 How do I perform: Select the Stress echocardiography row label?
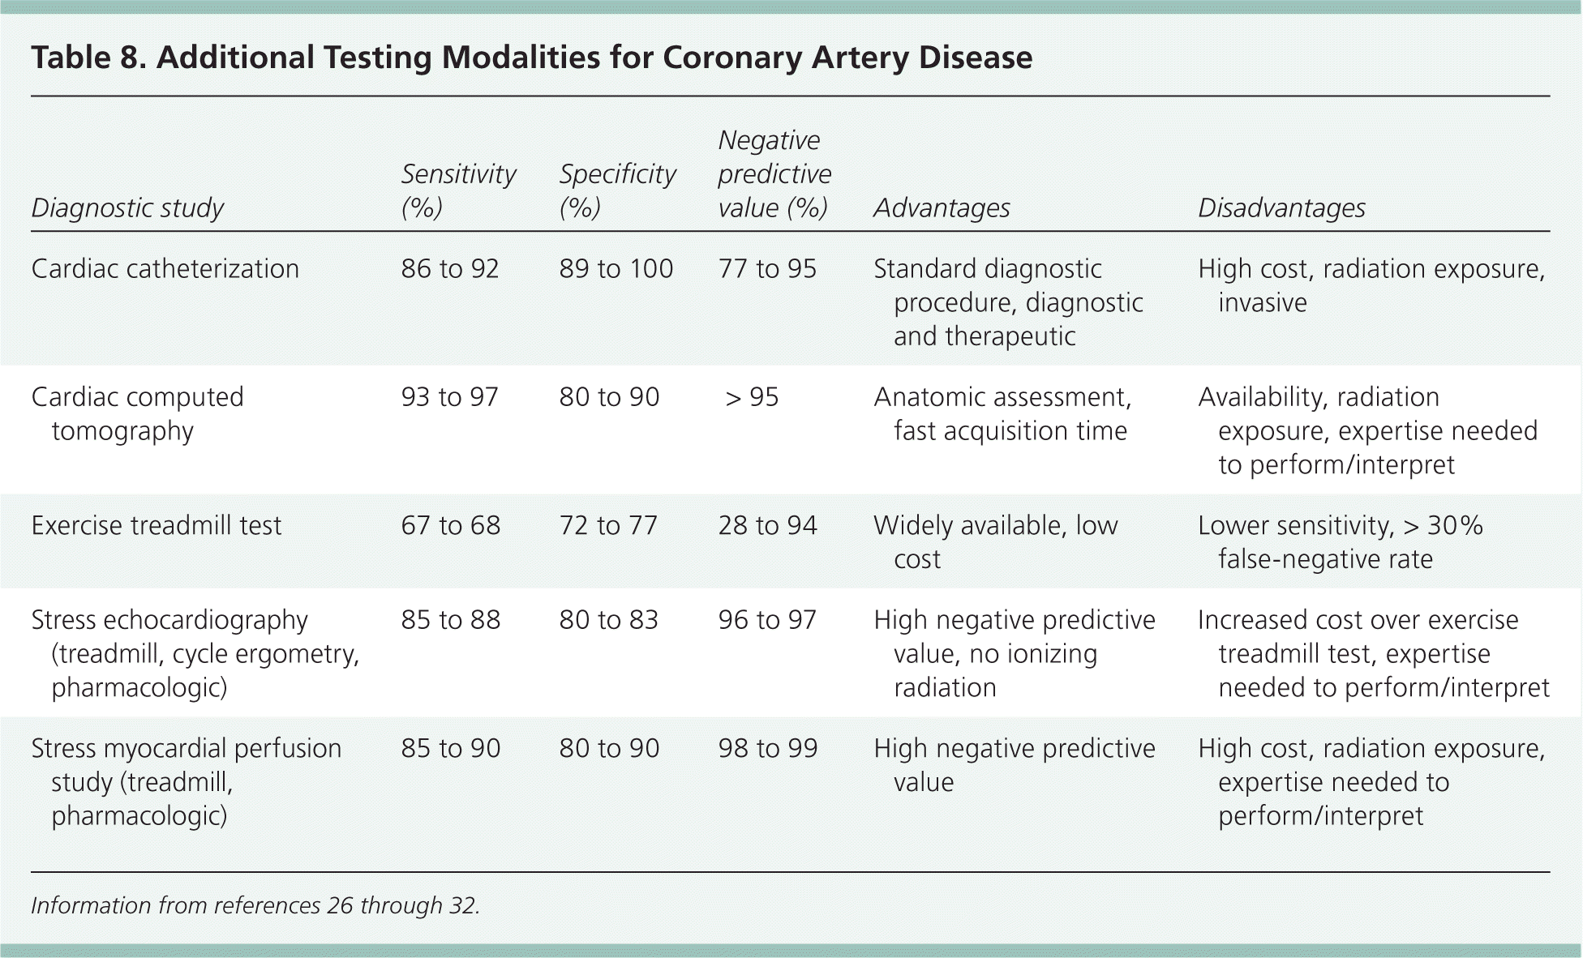click(x=195, y=653)
